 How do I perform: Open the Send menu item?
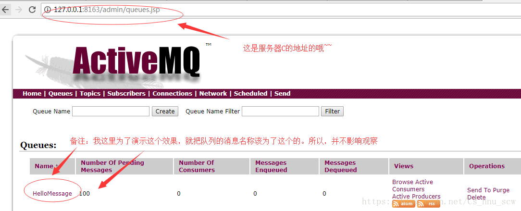pos(283,94)
